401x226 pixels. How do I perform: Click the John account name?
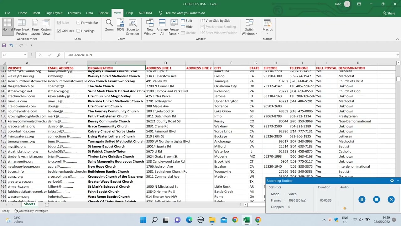click(338, 4)
